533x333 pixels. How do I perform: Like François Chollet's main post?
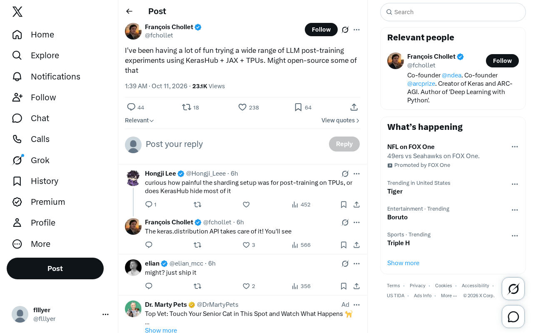(x=242, y=107)
